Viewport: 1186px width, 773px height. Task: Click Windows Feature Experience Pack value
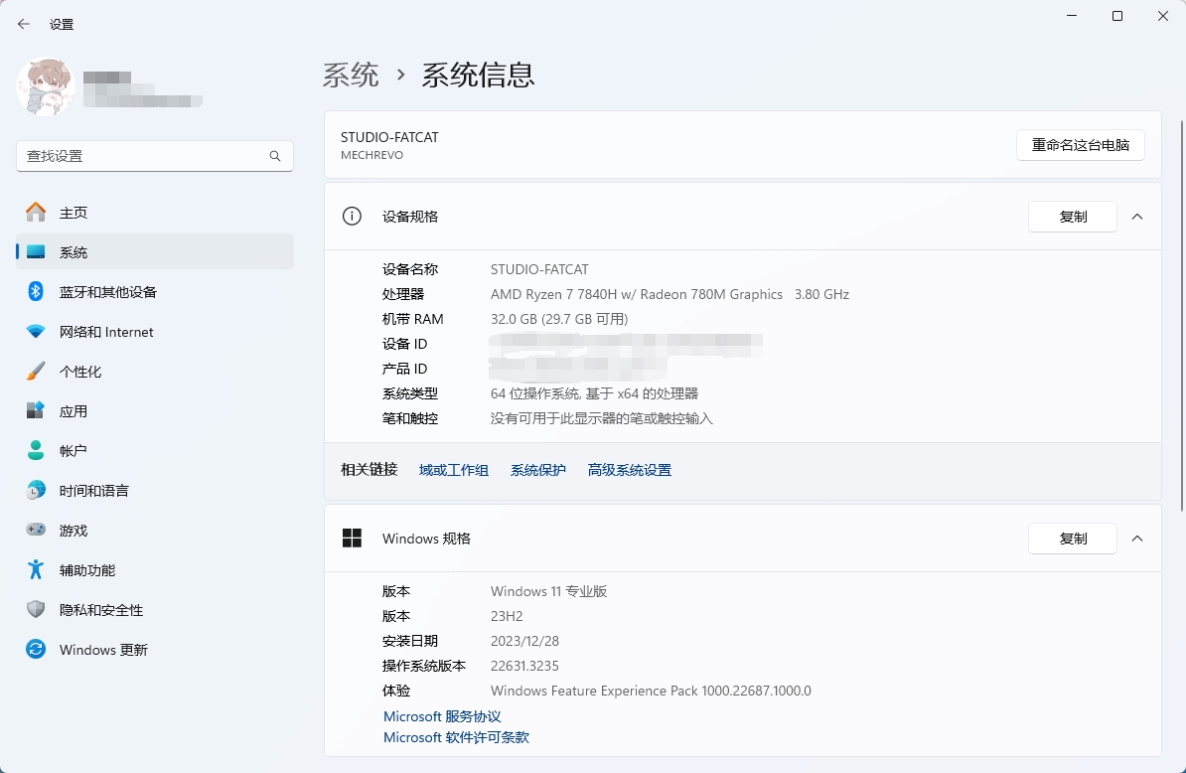pos(651,691)
